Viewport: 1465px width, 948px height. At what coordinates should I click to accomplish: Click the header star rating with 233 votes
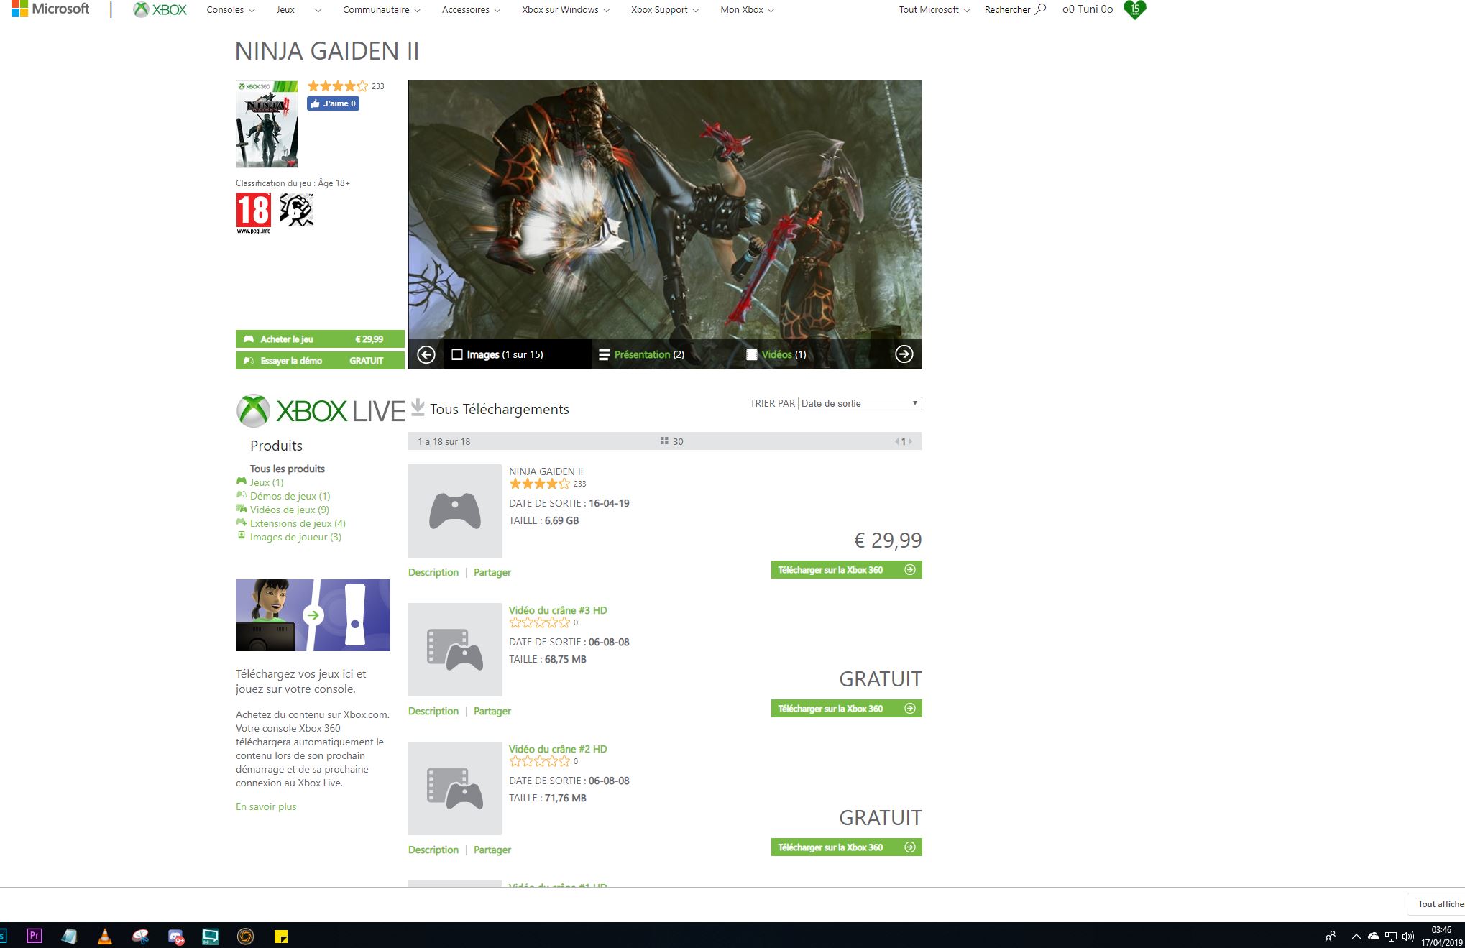coord(338,86)
